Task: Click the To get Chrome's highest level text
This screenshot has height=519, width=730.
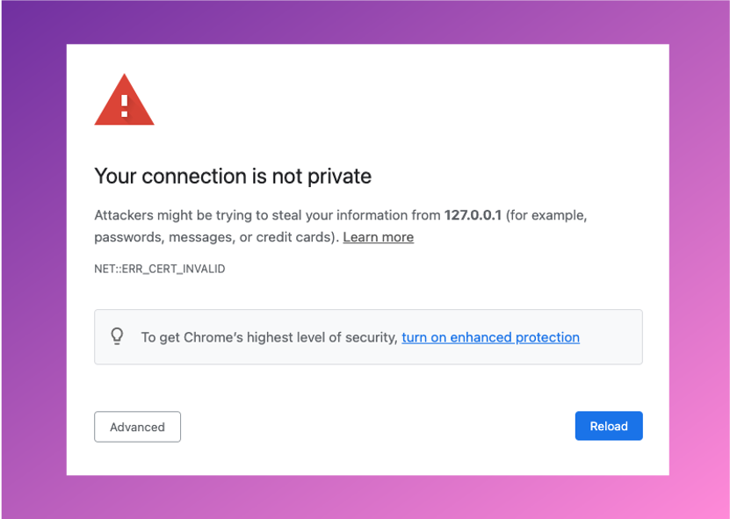Action: (269, 337)
